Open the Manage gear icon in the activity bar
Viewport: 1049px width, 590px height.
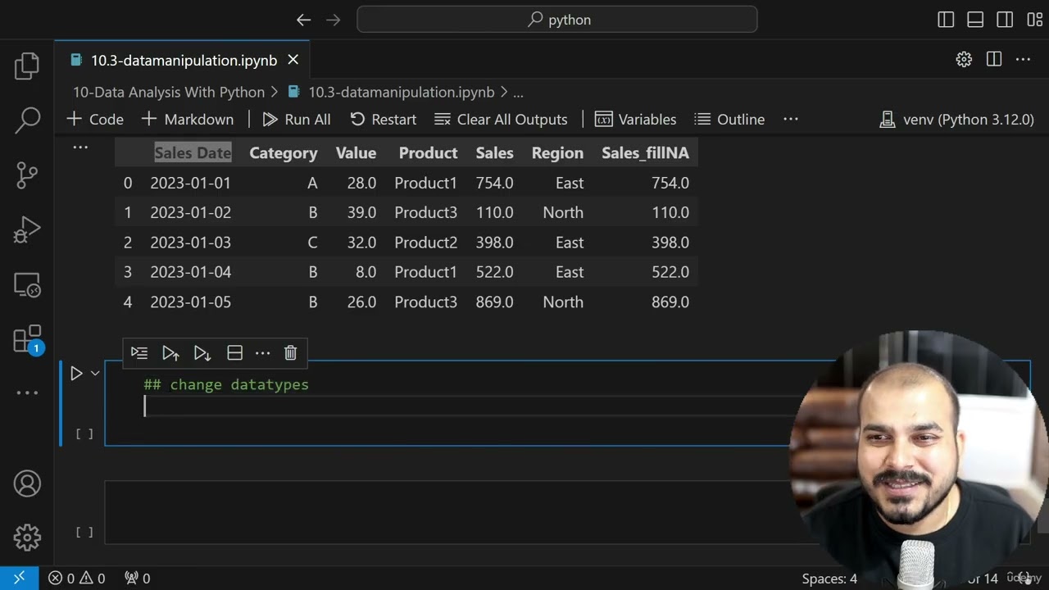[x=27, y=538]
